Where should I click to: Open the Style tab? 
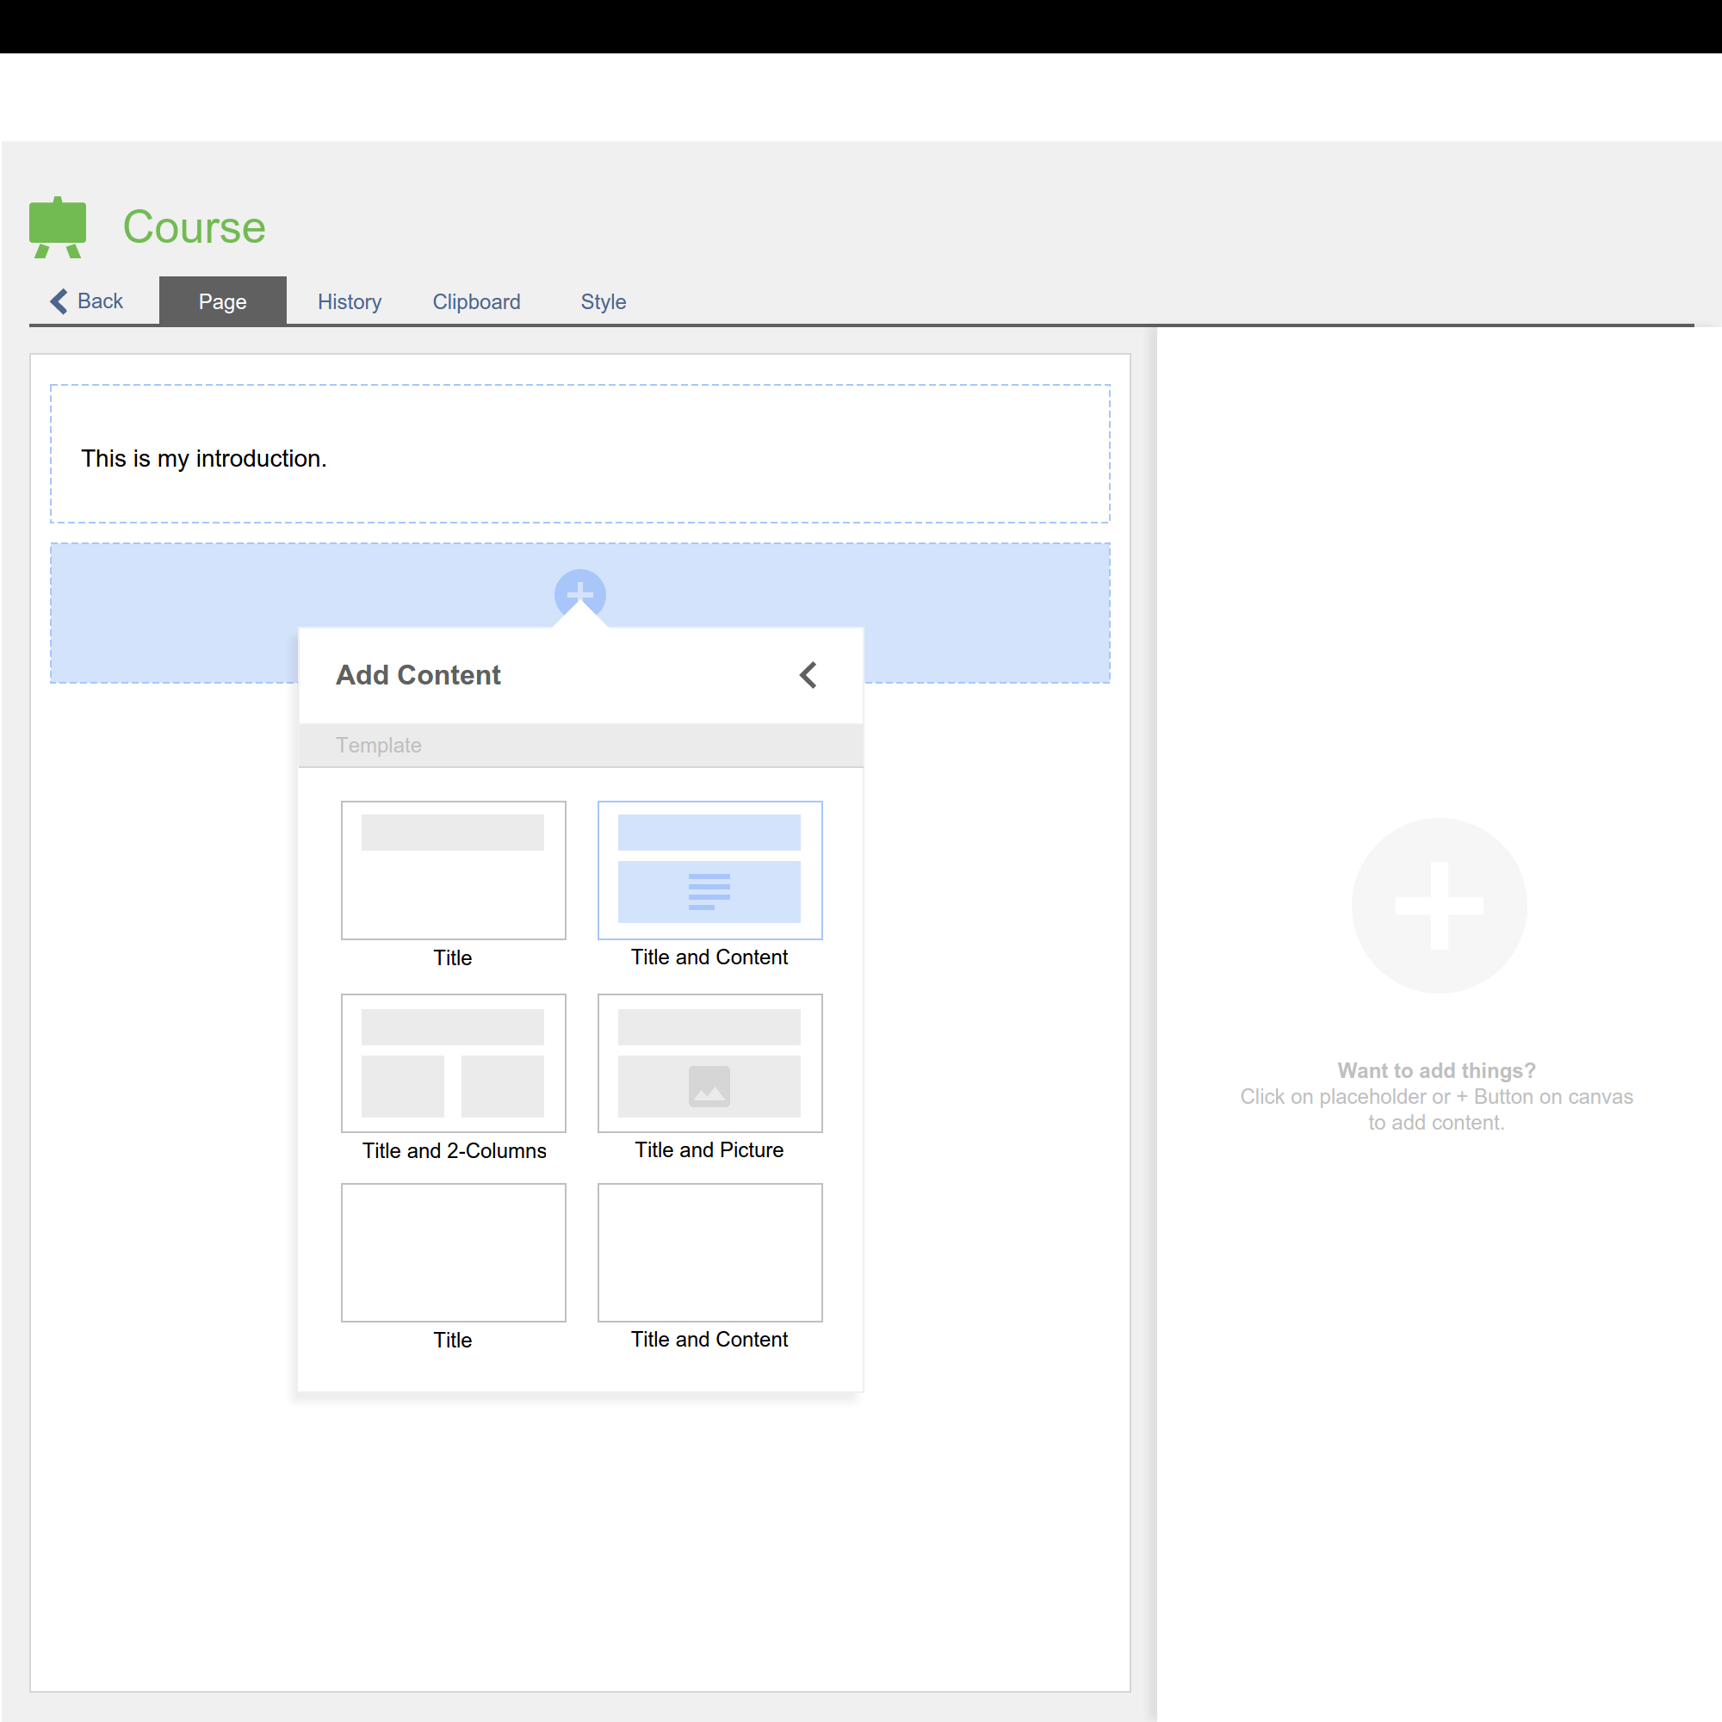603,301
